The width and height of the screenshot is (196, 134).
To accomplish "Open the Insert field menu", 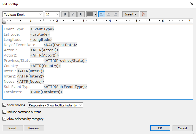I will (x=130, y=14).
